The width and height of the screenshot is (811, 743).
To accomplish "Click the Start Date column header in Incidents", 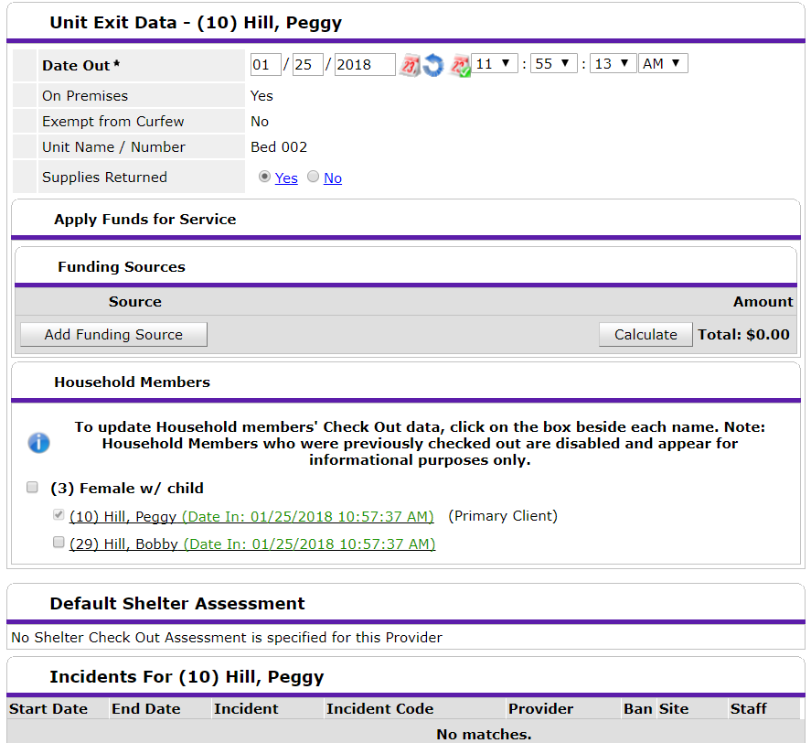I will click(x=48, y=709).
